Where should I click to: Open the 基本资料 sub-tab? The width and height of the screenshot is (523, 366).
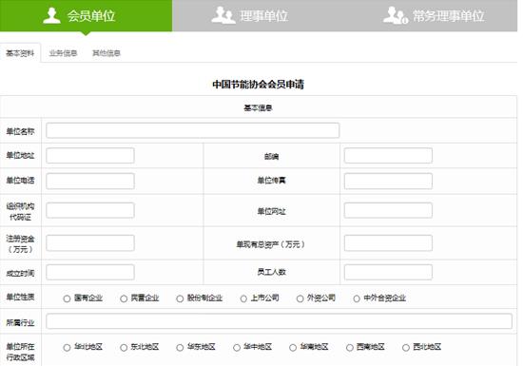(x=20, y=53)
